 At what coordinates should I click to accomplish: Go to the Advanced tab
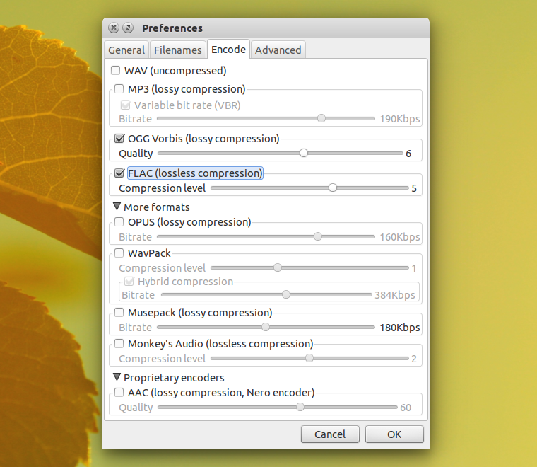pyautogui.click(x=278, y=50)
